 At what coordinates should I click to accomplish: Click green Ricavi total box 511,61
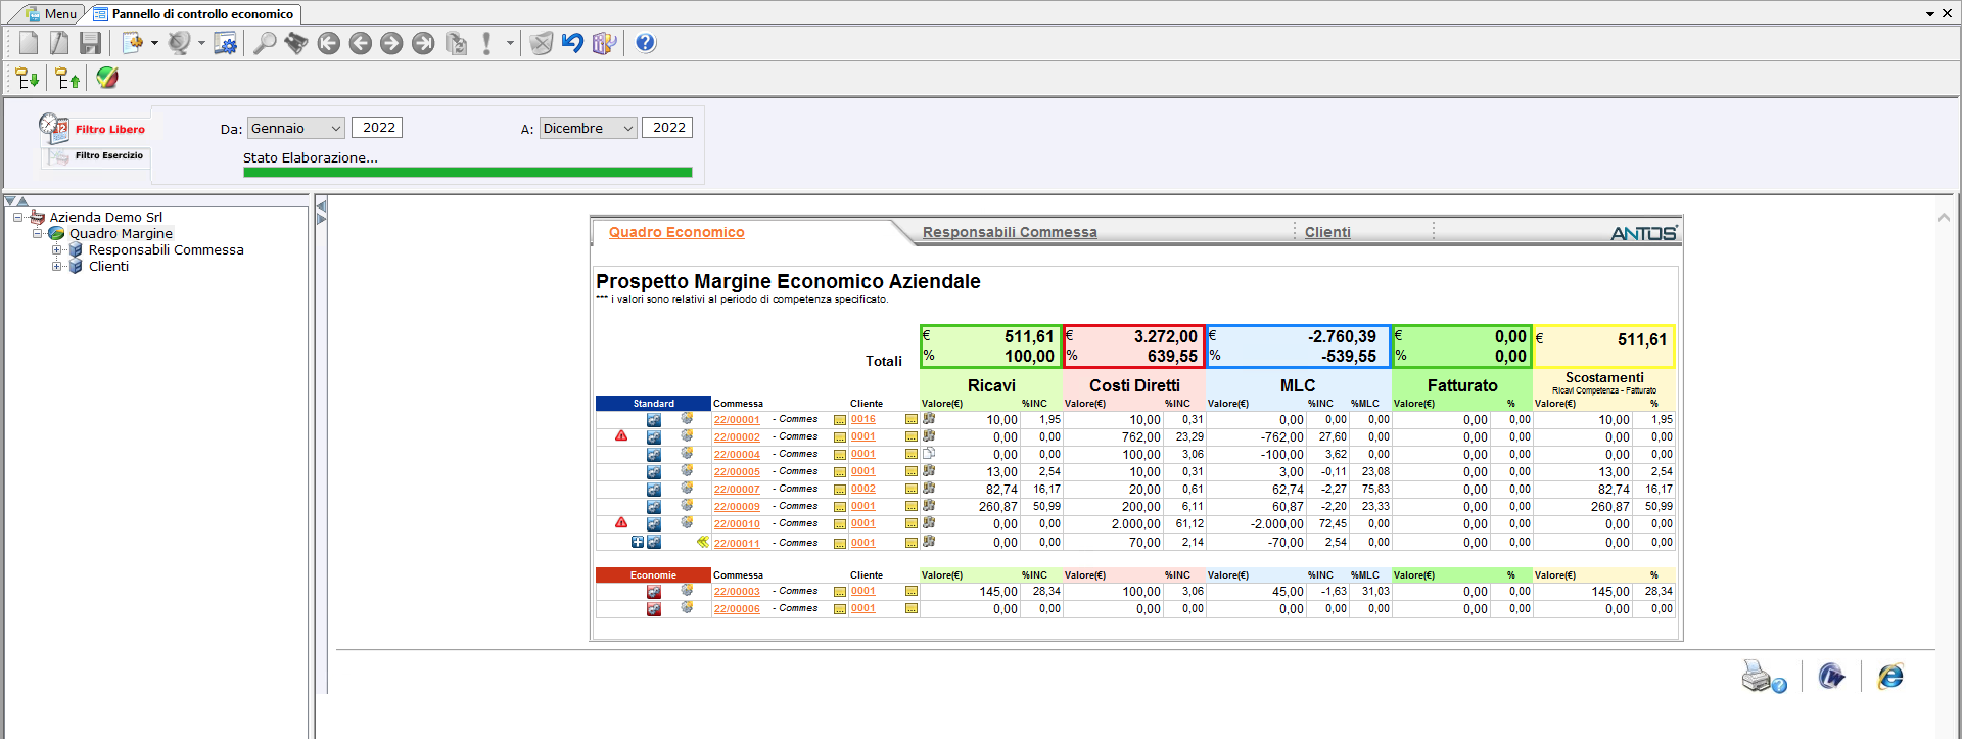pyautogui.click(x=990, y=347)
